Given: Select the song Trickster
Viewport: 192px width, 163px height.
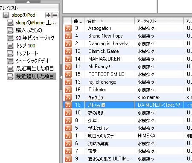Looking at the screenshot, I should point(97,90).
